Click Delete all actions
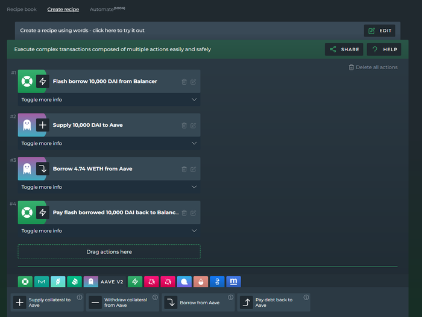The image size is (422, 317). (373, 67)
